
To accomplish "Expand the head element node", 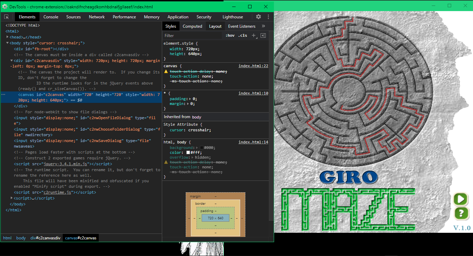I will tap(8, 37).
